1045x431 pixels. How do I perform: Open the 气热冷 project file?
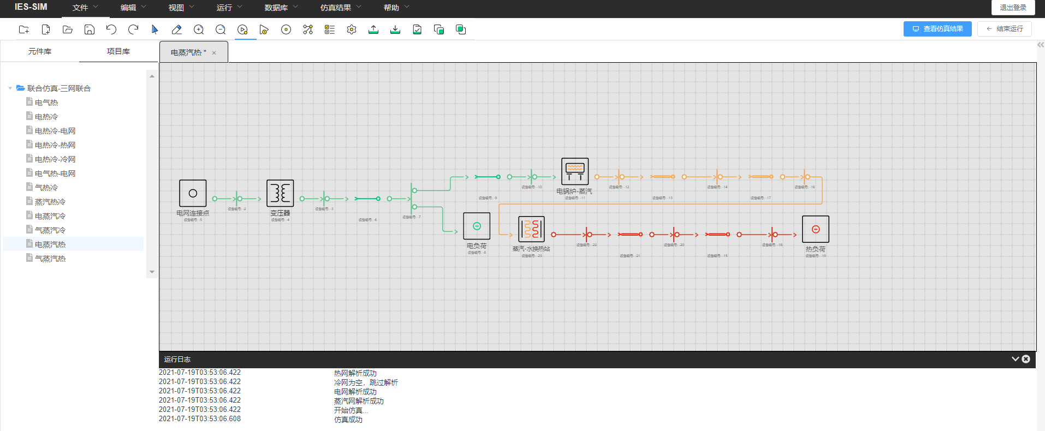[46, 188]
